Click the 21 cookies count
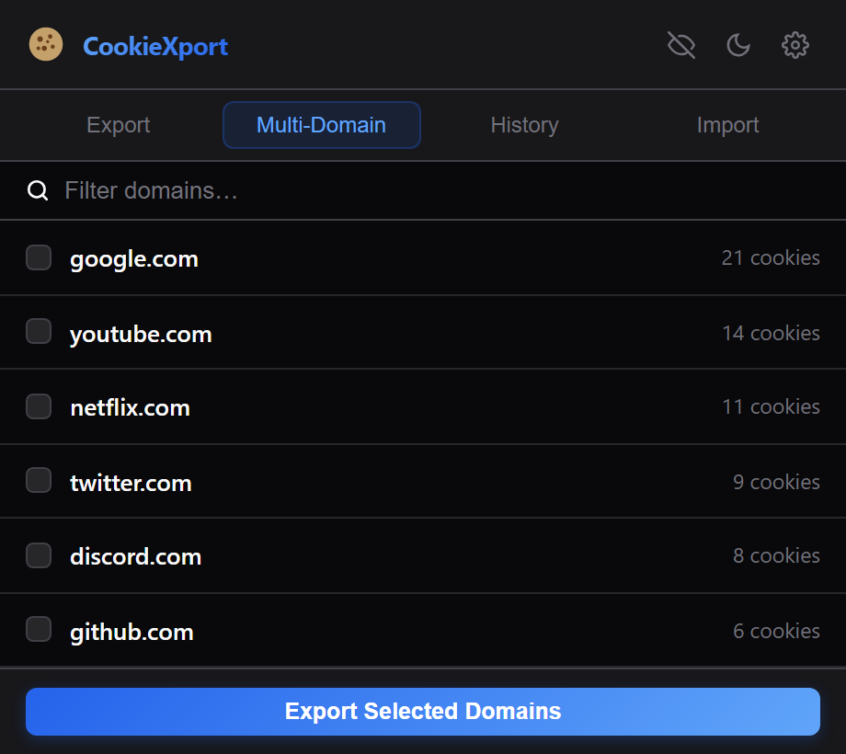This screenshot has width=846, height=754. (x=771, y=257)
